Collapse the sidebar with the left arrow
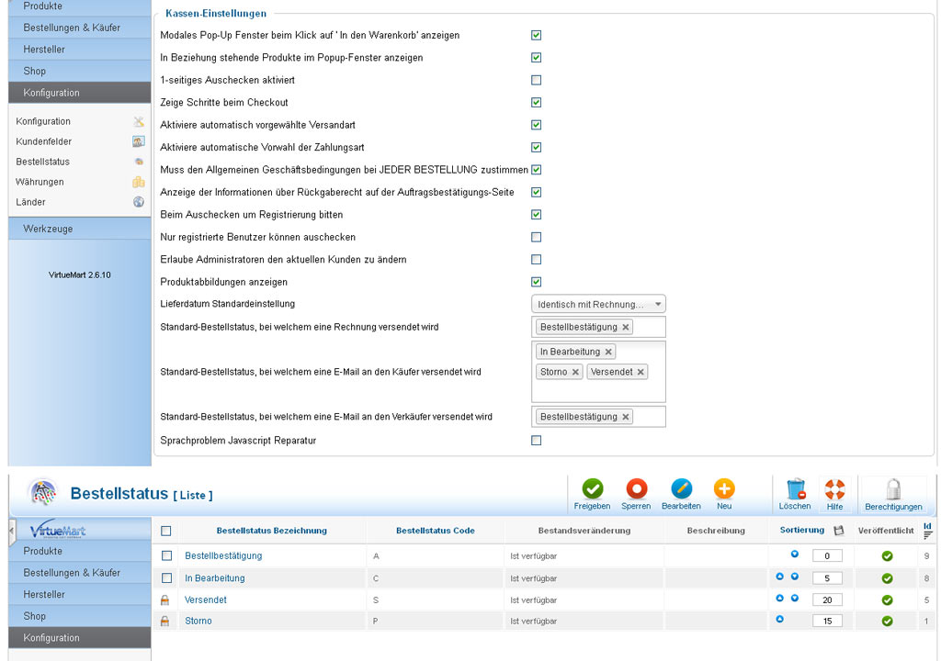Screen dimensions: 941x661 [x=12, y=530]
